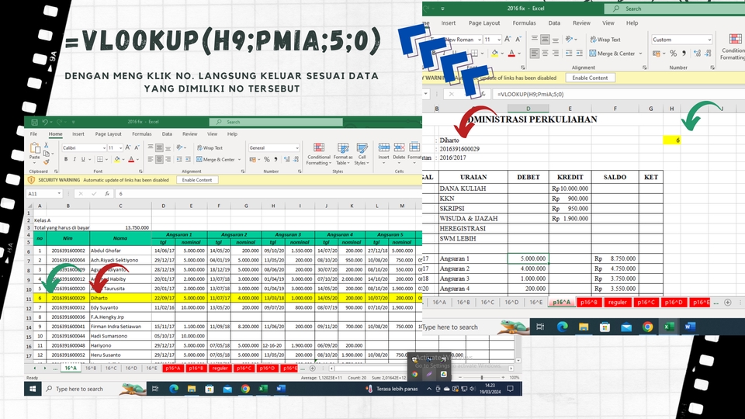Add new sheet plus in left Excel
The width and height of the screenshot is (745, 419).
312,368
